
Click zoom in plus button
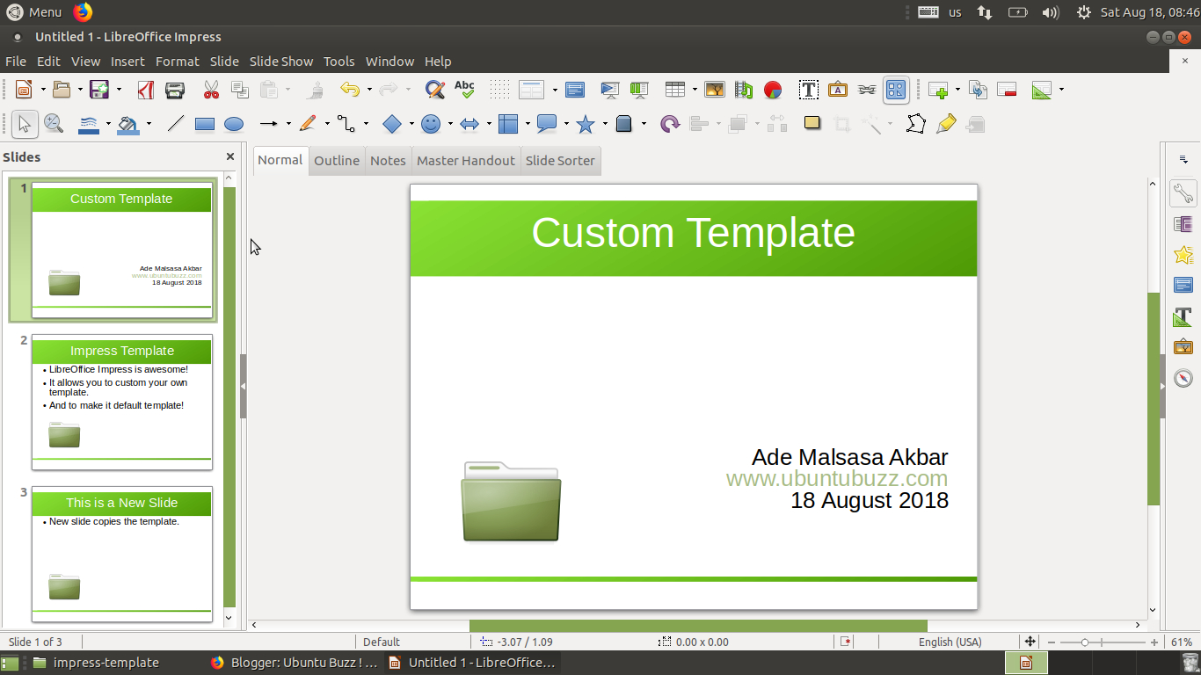coord(1154,642)
